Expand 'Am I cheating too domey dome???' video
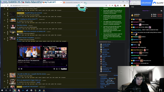The height and width of the screenshot is (92, 164). 18,21
